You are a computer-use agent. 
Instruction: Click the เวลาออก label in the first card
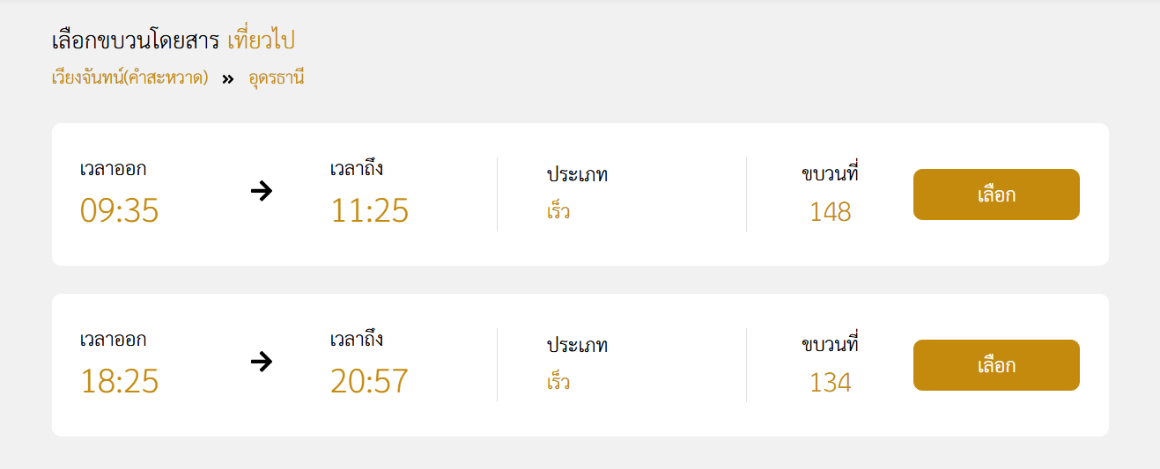pyautogui.click(x=114, y=168)
